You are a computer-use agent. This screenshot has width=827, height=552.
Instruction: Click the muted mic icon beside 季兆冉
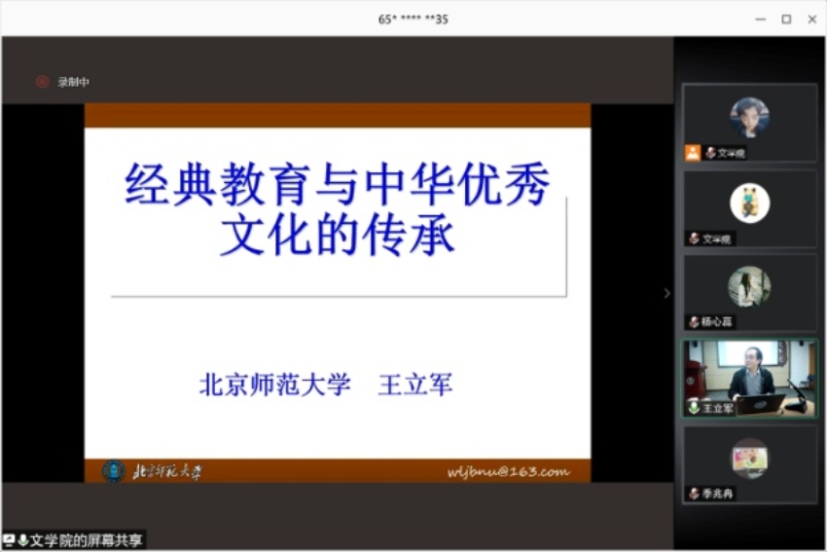(x=694, y=494)
